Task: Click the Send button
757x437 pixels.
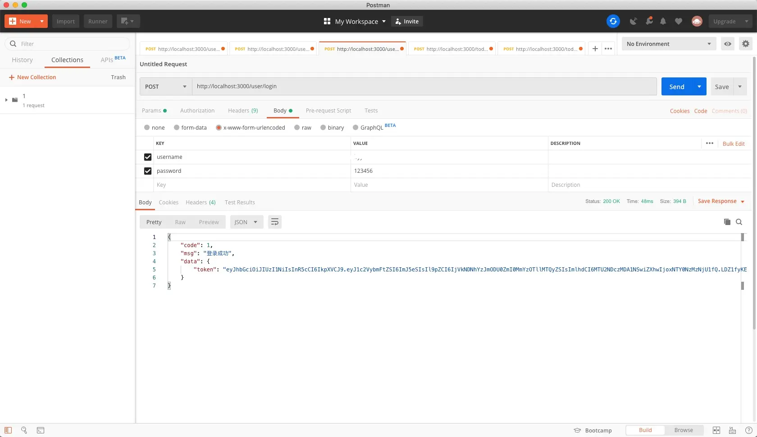Action: point(677,86)
